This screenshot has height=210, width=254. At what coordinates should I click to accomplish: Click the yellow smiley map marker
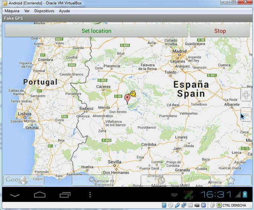click(x=133, y=94)
